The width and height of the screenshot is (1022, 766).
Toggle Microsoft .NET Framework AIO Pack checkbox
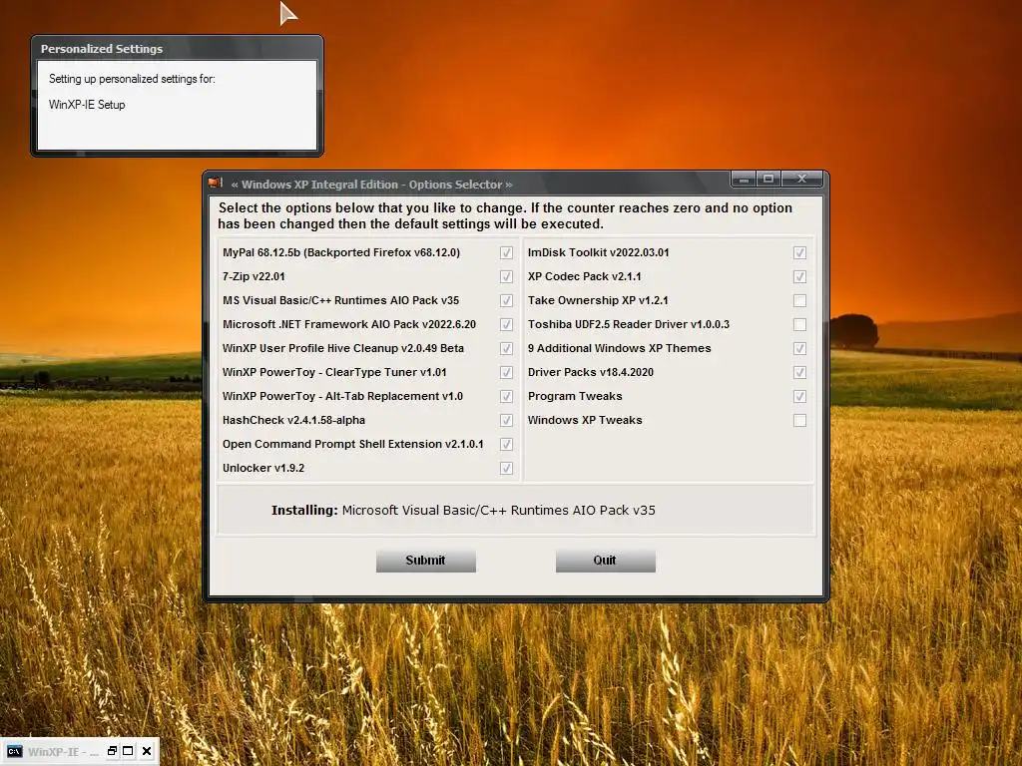click(x=506, y=324)
